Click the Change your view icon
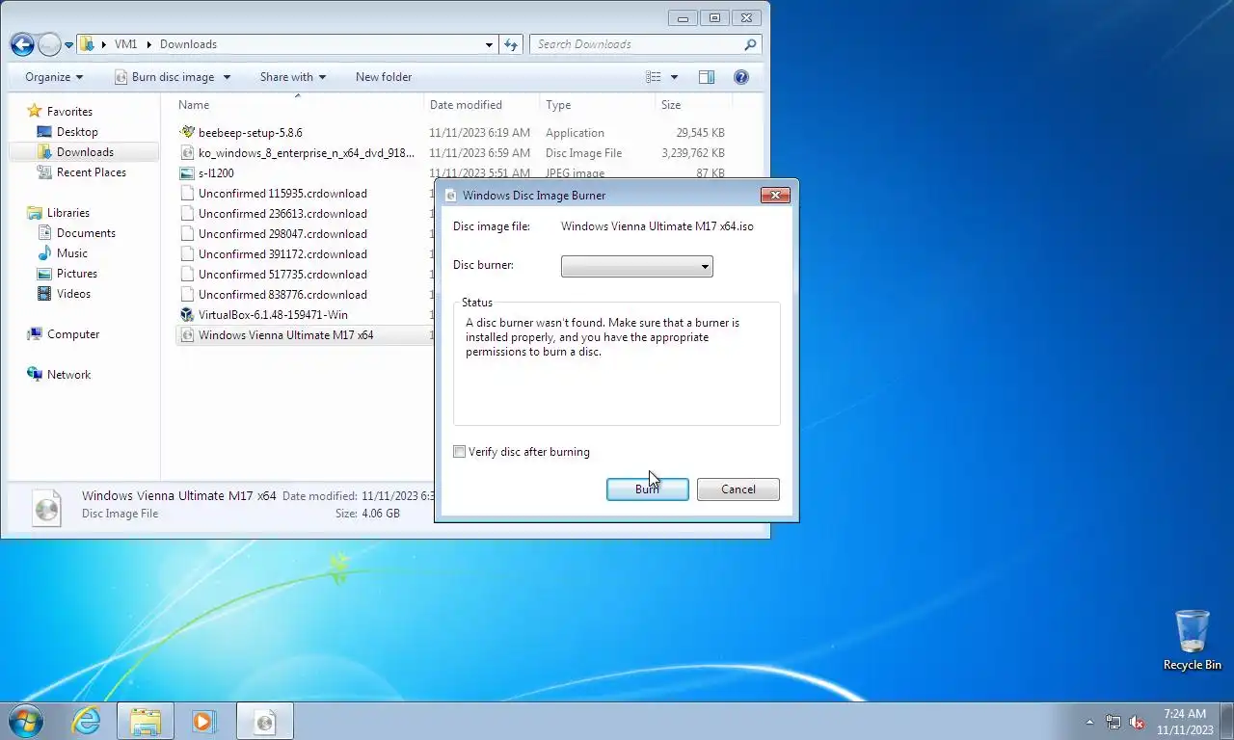The height and width of the screenshot is (740, 1234). (654, 77)
